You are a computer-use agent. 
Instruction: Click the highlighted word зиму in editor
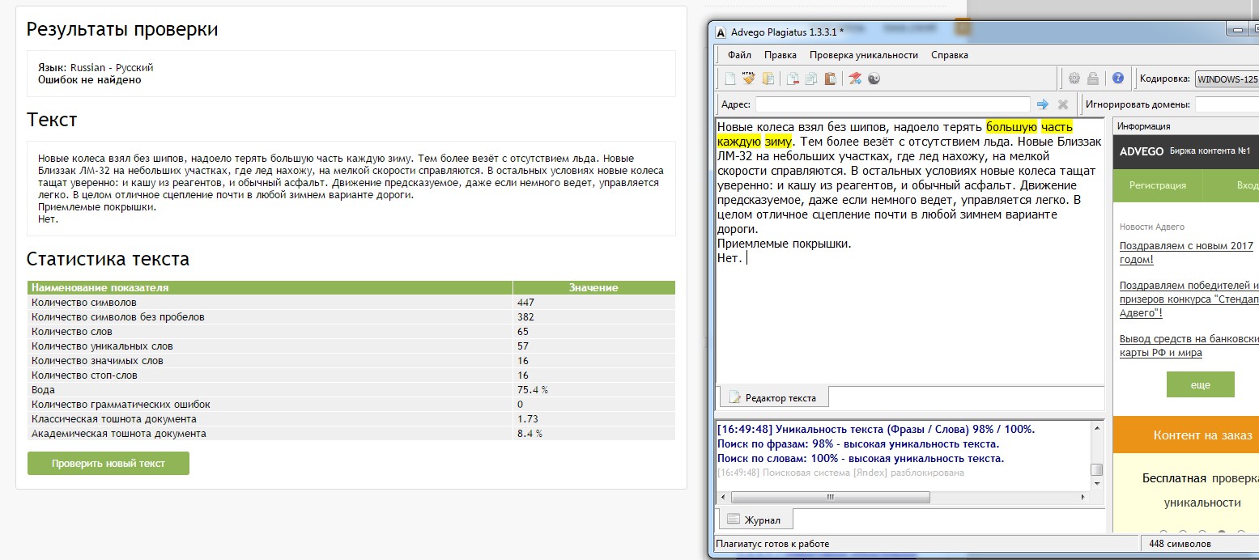777,142
